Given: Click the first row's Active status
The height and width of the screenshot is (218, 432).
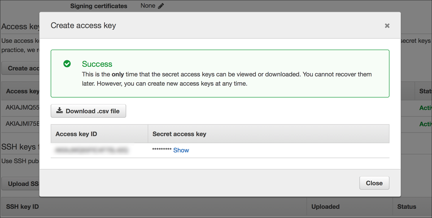Looking at the screenshot, I should click(x=425, y=108).
